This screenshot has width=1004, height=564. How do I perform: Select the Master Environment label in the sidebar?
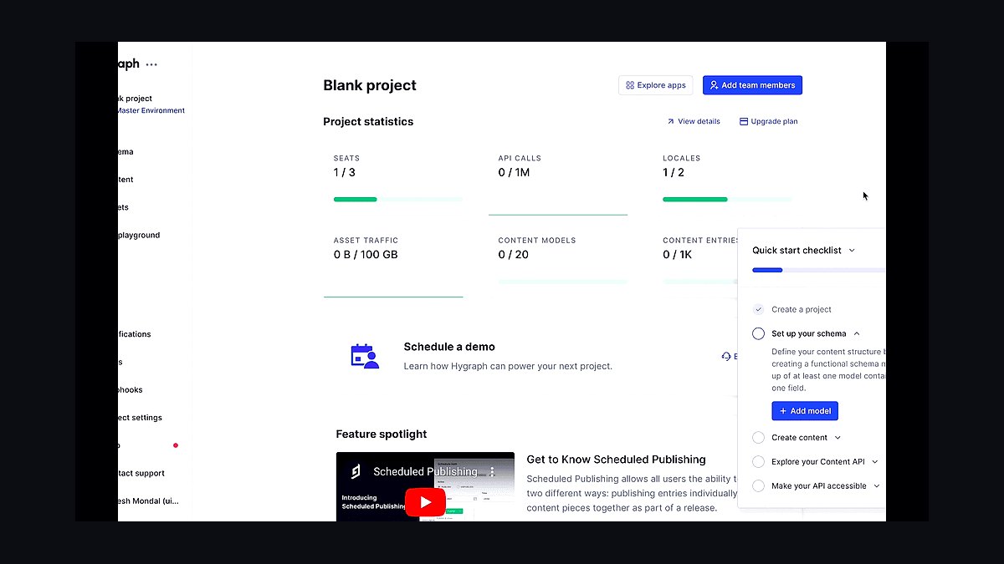(151, 110)
